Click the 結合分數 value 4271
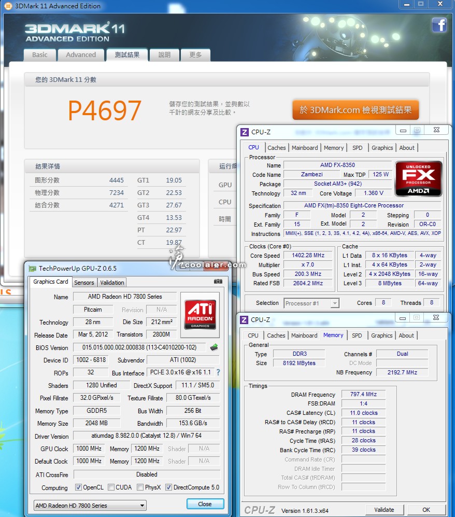Image resolution: width=455 pixels, height=517 pixels. 116,205
